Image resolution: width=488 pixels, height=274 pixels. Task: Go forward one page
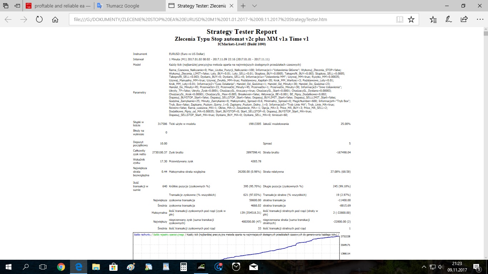point(24,20)
